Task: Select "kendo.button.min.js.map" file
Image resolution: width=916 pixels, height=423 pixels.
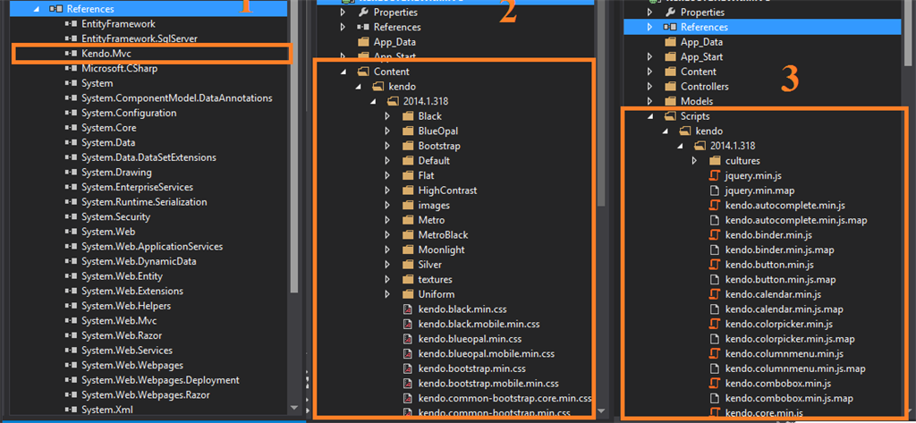Action: pos(780,279)
